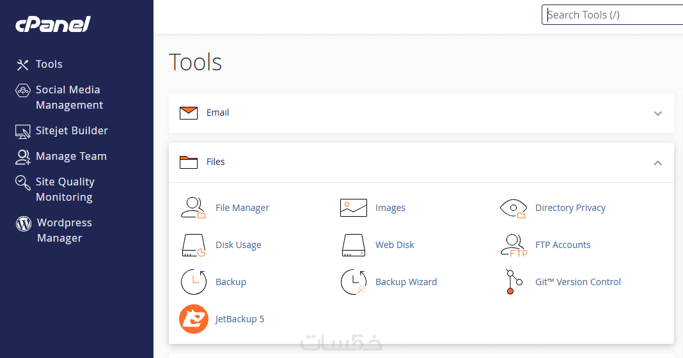Expand the Email section chevron
This screenshot has height=358, width=683.
pos(657,113)
